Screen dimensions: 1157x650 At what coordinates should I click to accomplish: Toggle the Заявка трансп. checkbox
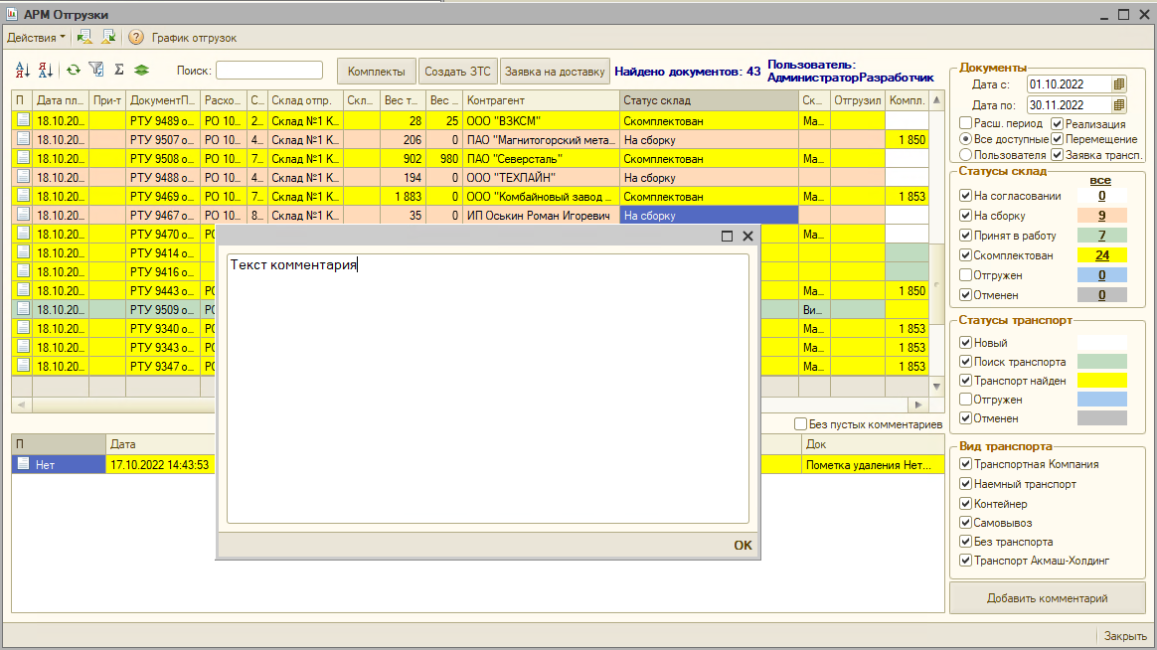click(x=1057, y=154)
